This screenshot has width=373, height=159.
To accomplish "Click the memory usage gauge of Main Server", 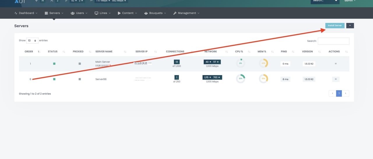I will point(263,63).
